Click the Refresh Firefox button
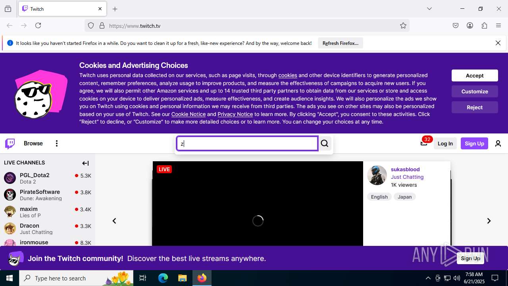 [341, 43]
